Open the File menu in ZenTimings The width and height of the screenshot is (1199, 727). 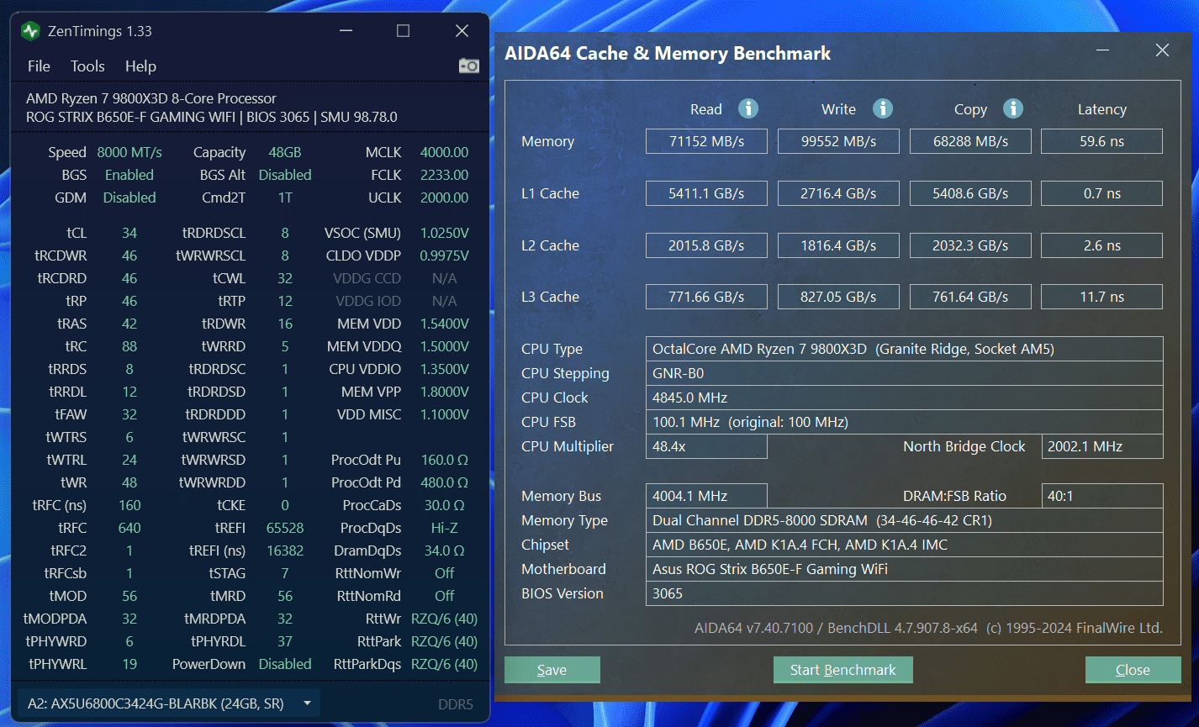39,66
